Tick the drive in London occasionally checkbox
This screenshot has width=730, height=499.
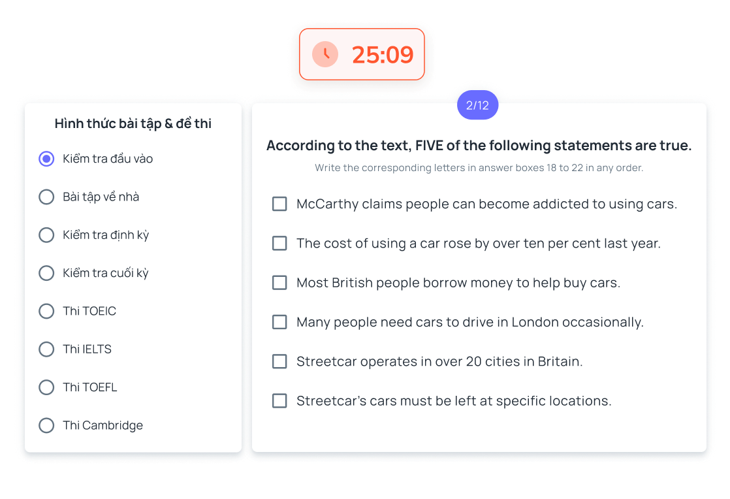pos(279,322)
